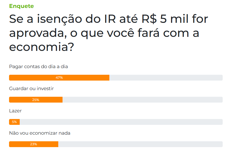Click the green Enquete heading
Screen dimensions: 232x154
coord(22,6)
